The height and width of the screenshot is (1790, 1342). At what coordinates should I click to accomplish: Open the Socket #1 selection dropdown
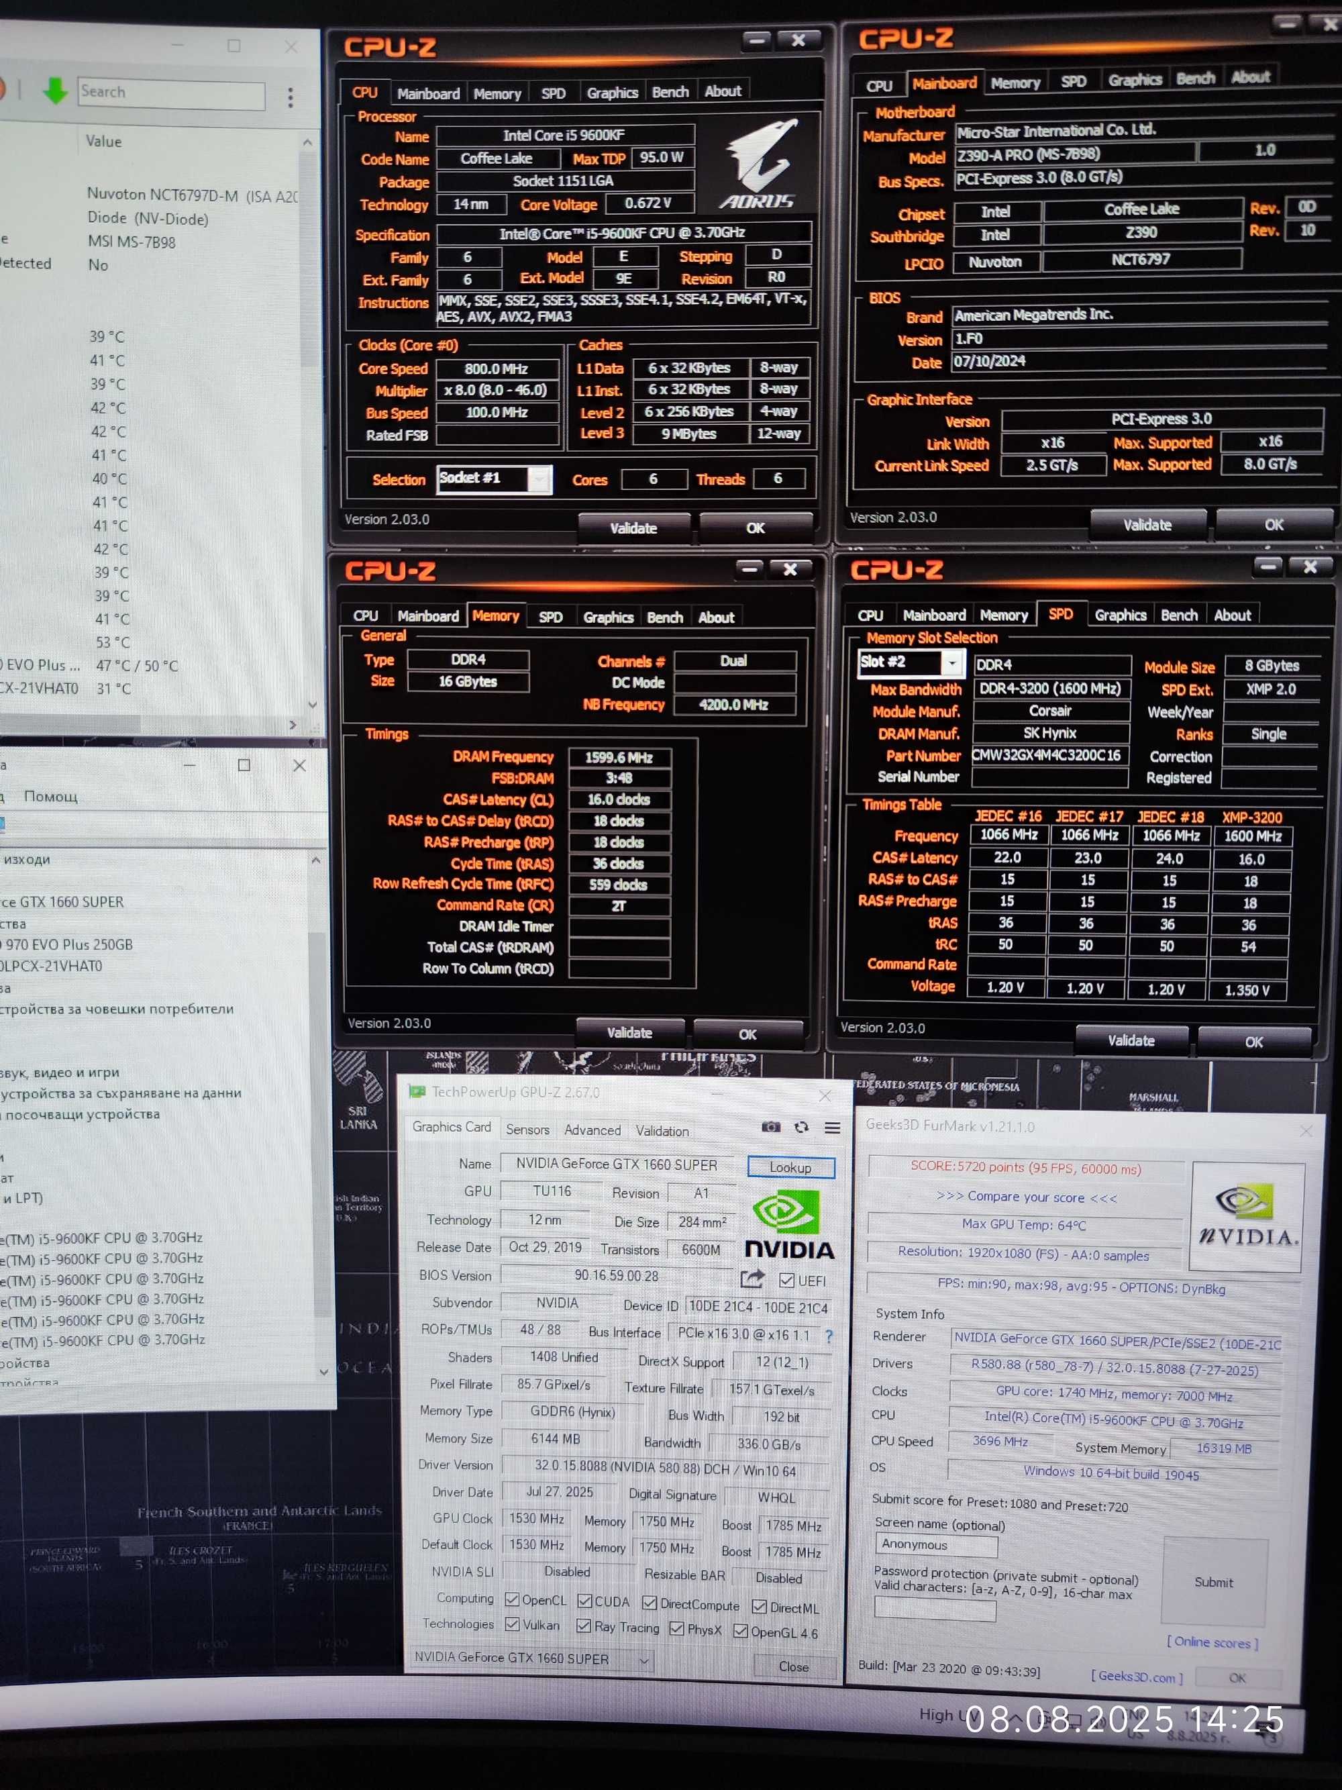click(x=539, y=479)
